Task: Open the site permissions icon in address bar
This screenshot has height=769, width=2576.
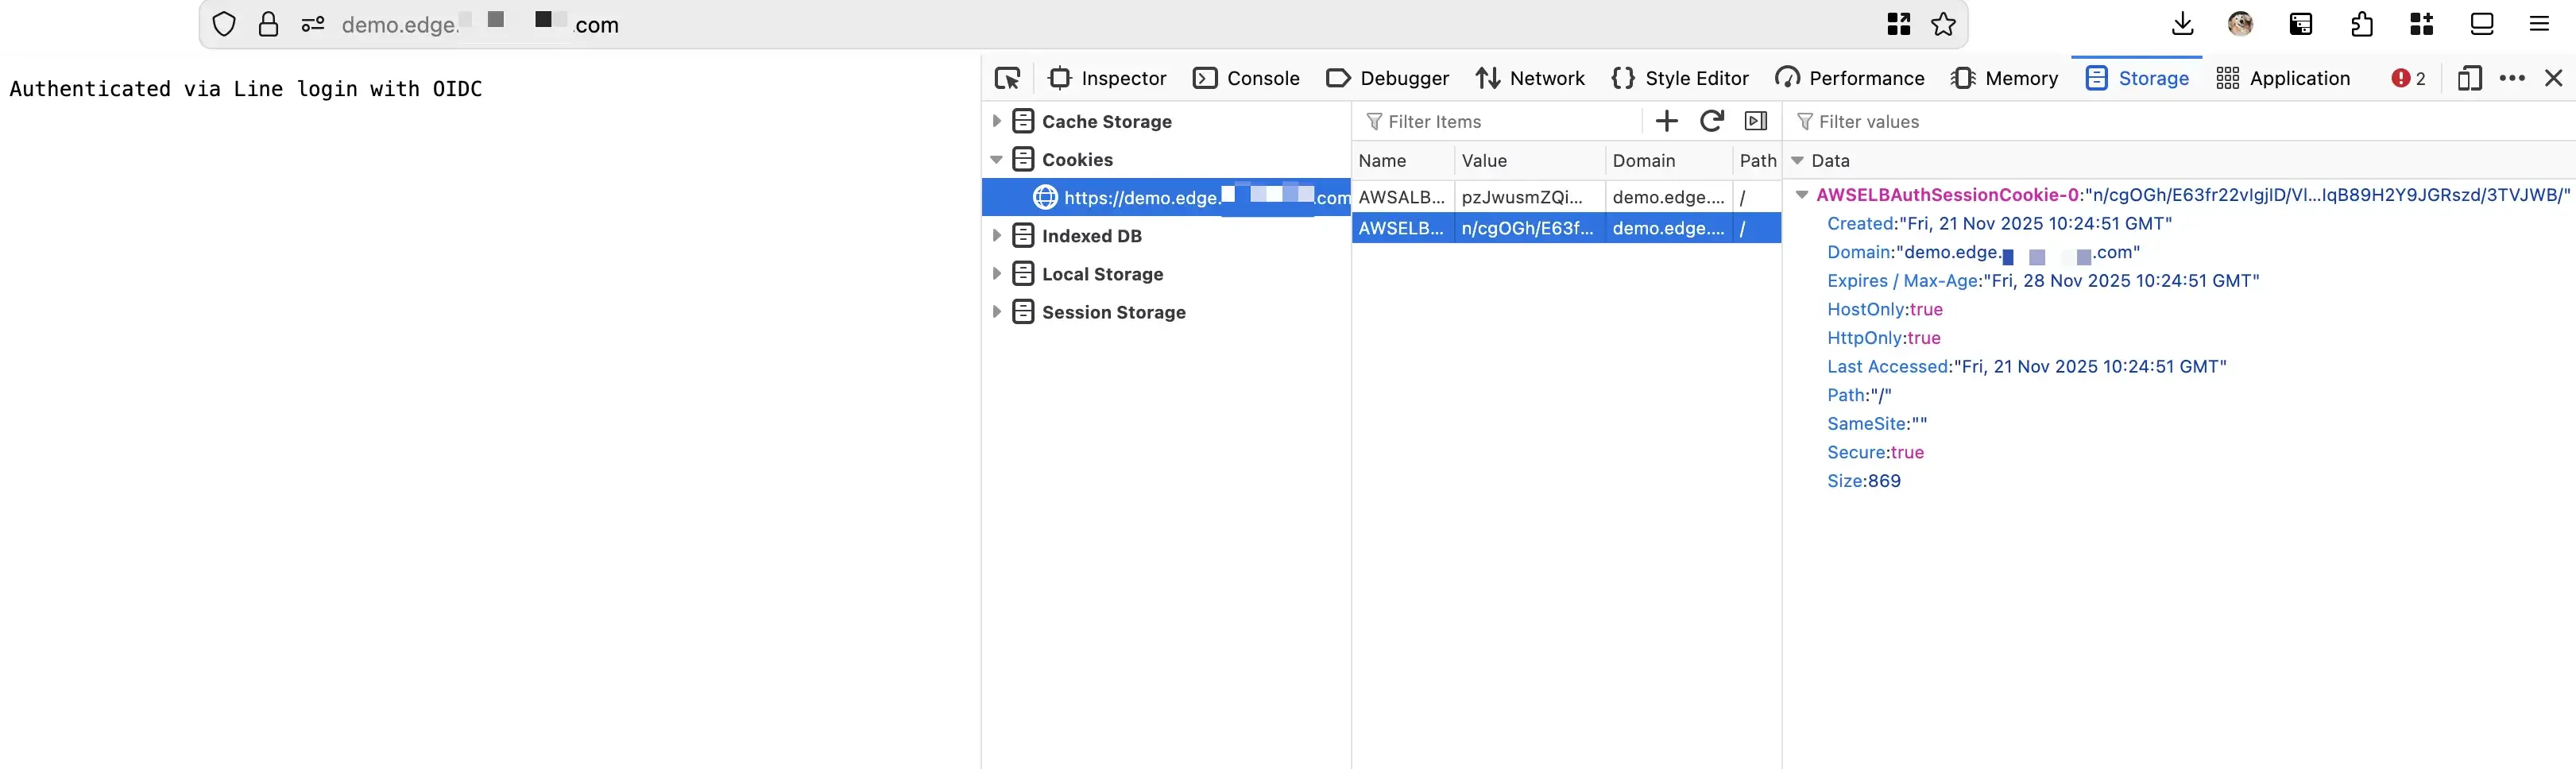Action: (313, 24)
